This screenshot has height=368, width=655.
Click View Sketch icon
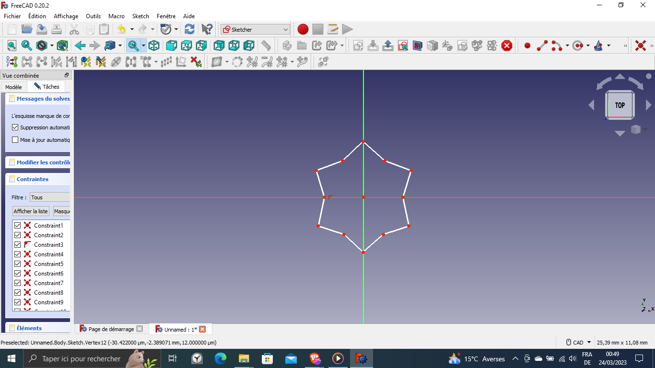[x=403, y=46]
